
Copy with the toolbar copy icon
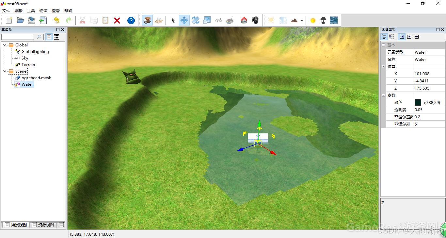(94, 20)
